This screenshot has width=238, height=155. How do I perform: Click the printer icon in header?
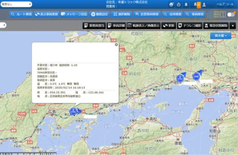pos(171,4)
